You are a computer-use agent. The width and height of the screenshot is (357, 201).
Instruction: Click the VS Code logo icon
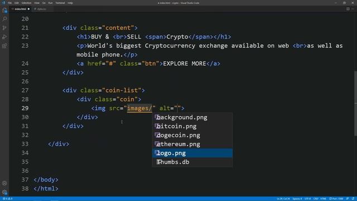[x=3, y=3]
